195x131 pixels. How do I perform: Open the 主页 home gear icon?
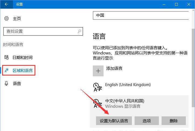[x=6, y=18]
